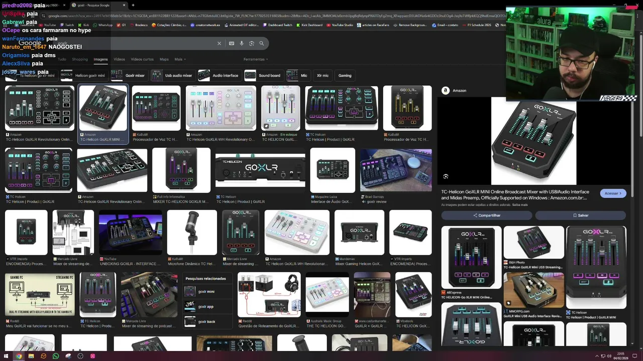Select the Gaming filter chip

(345, 75)
